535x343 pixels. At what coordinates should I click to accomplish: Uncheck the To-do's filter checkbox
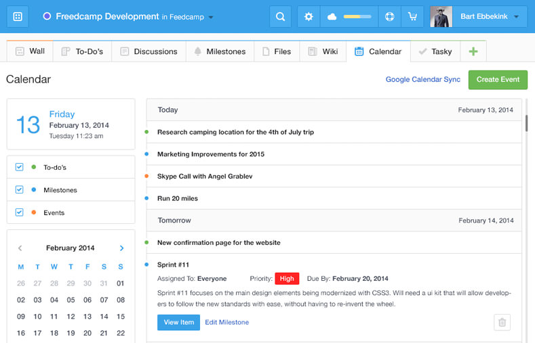tap(20, 167)
